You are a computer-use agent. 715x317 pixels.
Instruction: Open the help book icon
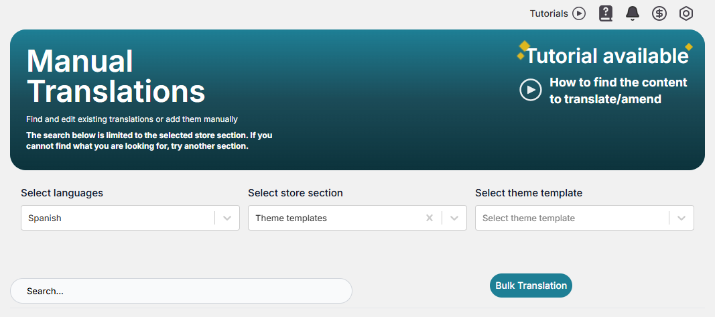click(x=605, y=13)
